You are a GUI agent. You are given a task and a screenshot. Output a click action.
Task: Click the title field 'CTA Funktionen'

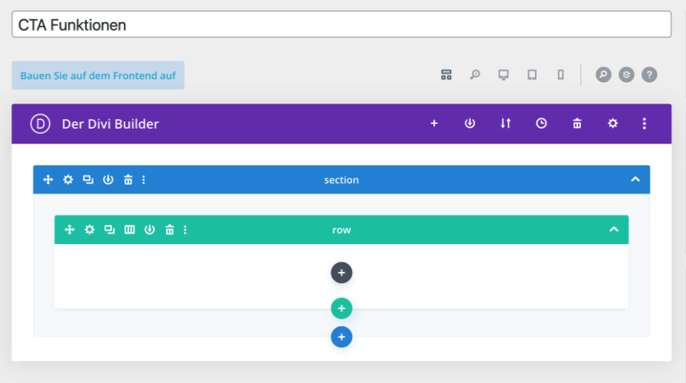click(342, 24)
